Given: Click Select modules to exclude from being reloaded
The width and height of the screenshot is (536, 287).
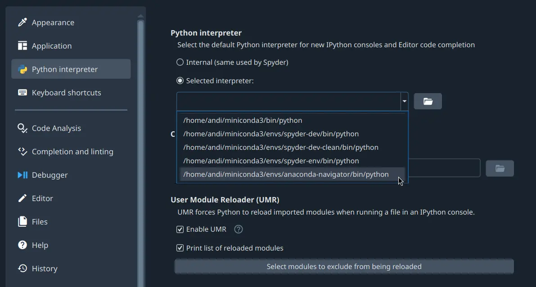Looking at the screenshot, I should tap(344, 266).
